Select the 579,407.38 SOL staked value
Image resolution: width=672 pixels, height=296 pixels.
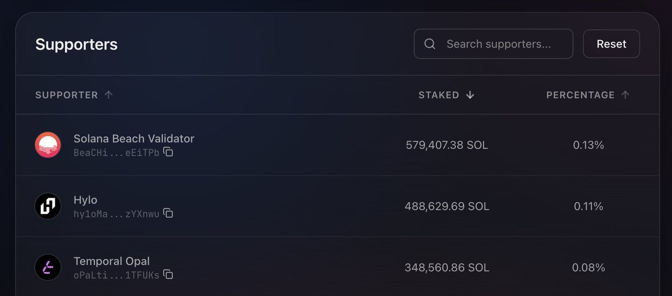(x=447, y=145)
